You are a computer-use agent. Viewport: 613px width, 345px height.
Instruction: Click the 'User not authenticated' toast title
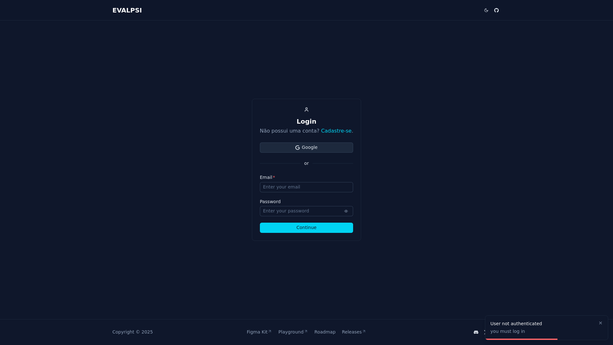516,324
